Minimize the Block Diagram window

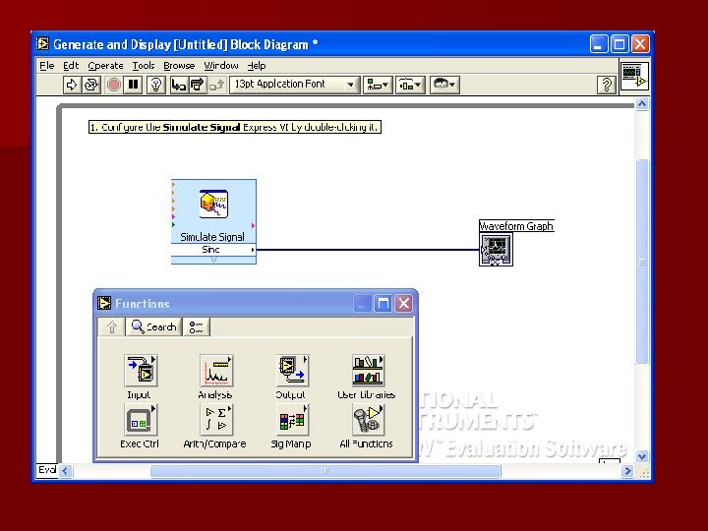click(599, 44)
